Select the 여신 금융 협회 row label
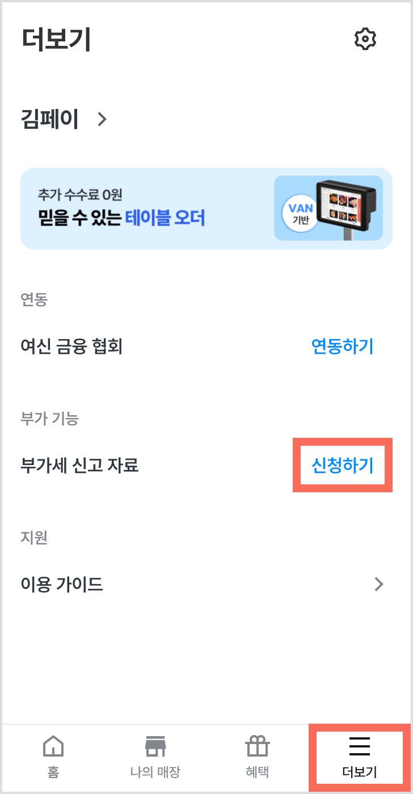Image resolution: width=413 pixels, height=794 pixels. click(71, 346)
